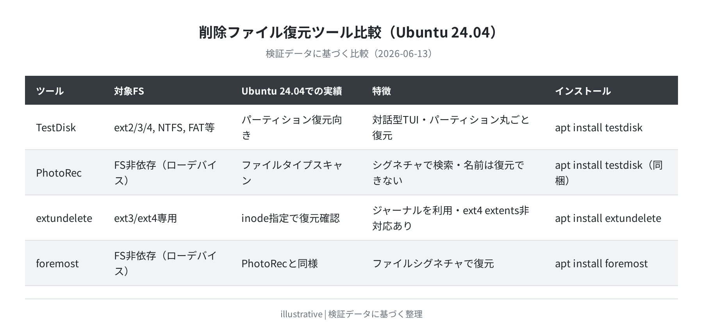Click the subtitle with date 2026-06-13
The height and width of the screenshot is (336, 703).
point(350,54)
